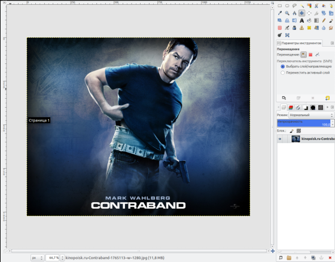The width and height of the screenshot is (335, 262).
Task: Open the Режим blend mode dropdown
Action: (311, 115)
